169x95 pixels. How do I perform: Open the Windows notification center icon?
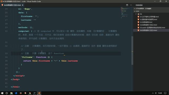click(165, 93)
